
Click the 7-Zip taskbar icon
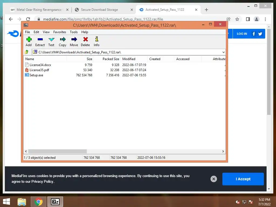coord(55,202)
